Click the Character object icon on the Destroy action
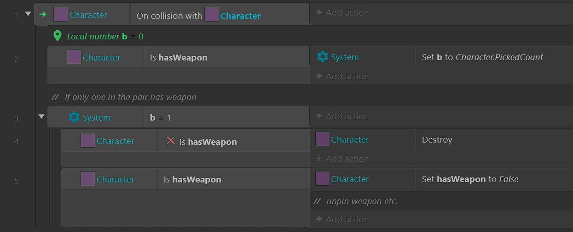Screen dimensions: 573x232 [322, 139]
